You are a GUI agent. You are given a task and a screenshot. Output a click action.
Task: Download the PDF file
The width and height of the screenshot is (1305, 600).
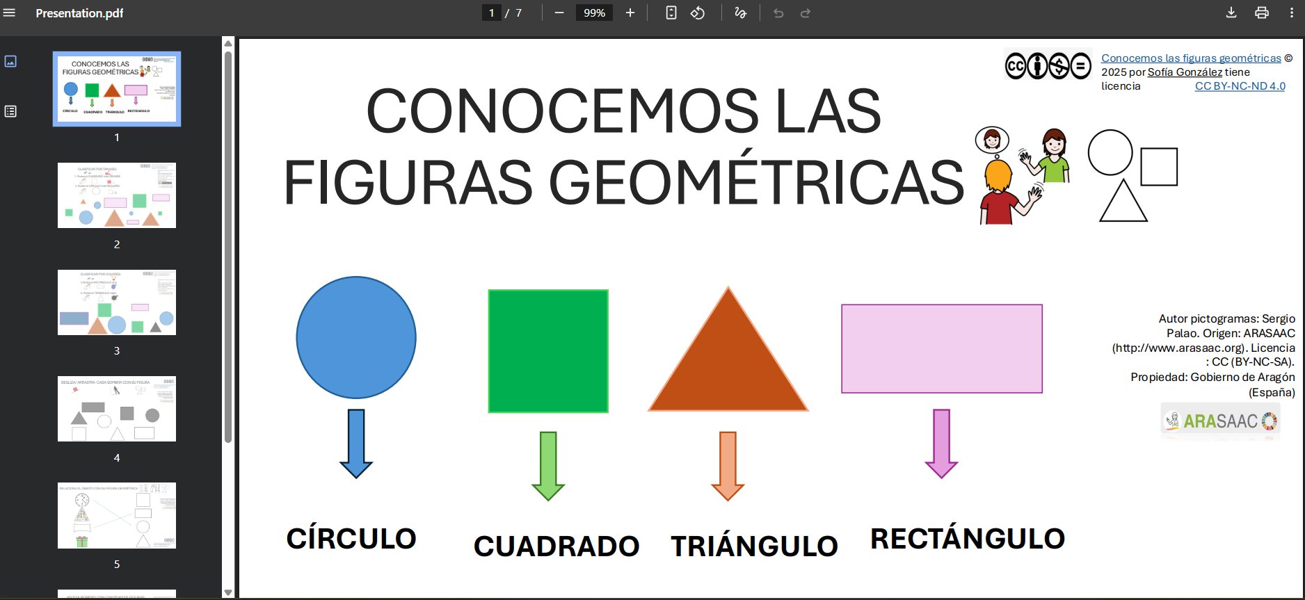1231,13
